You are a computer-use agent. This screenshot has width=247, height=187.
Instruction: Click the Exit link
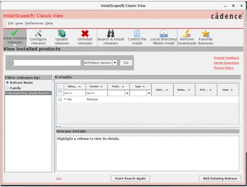59,179
